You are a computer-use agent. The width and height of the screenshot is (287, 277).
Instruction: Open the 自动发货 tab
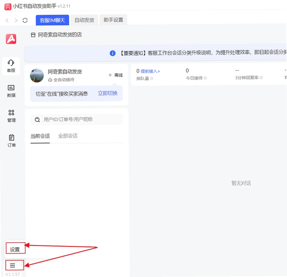84,20
